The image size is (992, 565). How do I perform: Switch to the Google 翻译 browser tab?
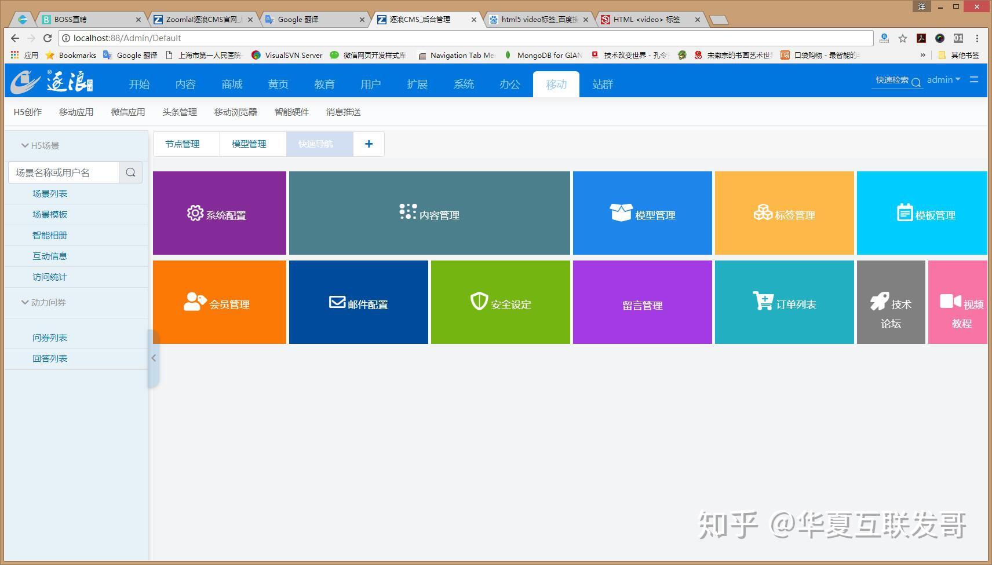pos(315,20)
